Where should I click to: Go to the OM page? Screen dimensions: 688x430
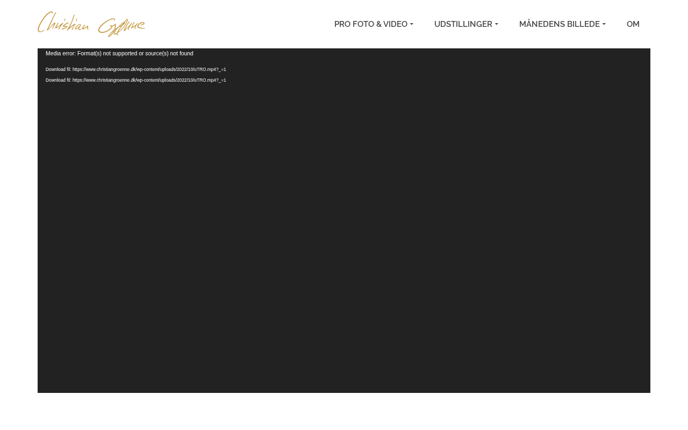tap(633, 24)
